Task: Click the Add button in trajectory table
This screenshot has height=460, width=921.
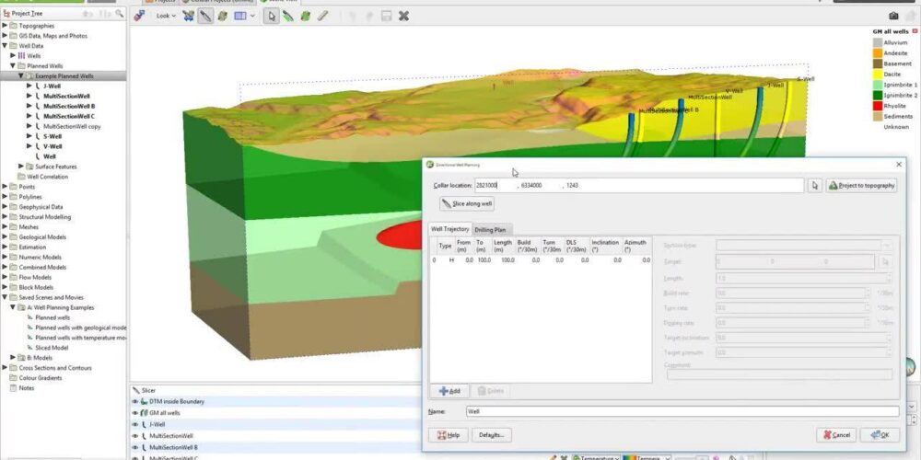Action: pos(450,391)
